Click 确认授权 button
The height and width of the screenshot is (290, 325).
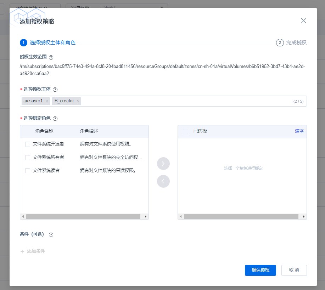tap(260, 270)
